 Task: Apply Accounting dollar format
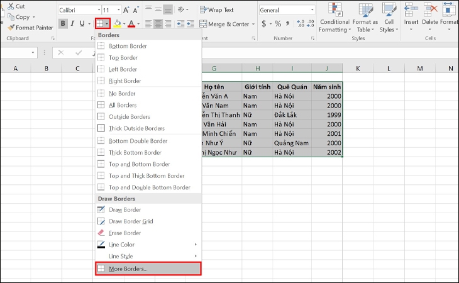tap(263, 24)
